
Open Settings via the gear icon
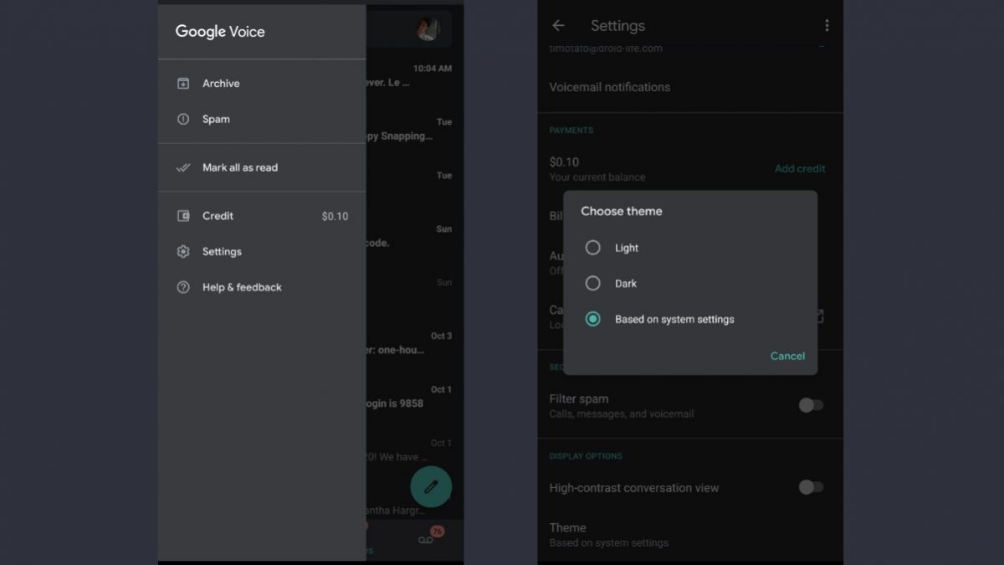[x=183, y=252]
